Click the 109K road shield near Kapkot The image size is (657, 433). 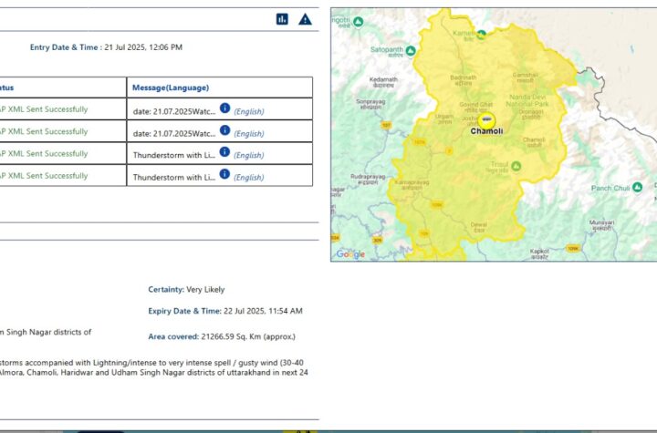pyautogui.click(x=573, y=248)
